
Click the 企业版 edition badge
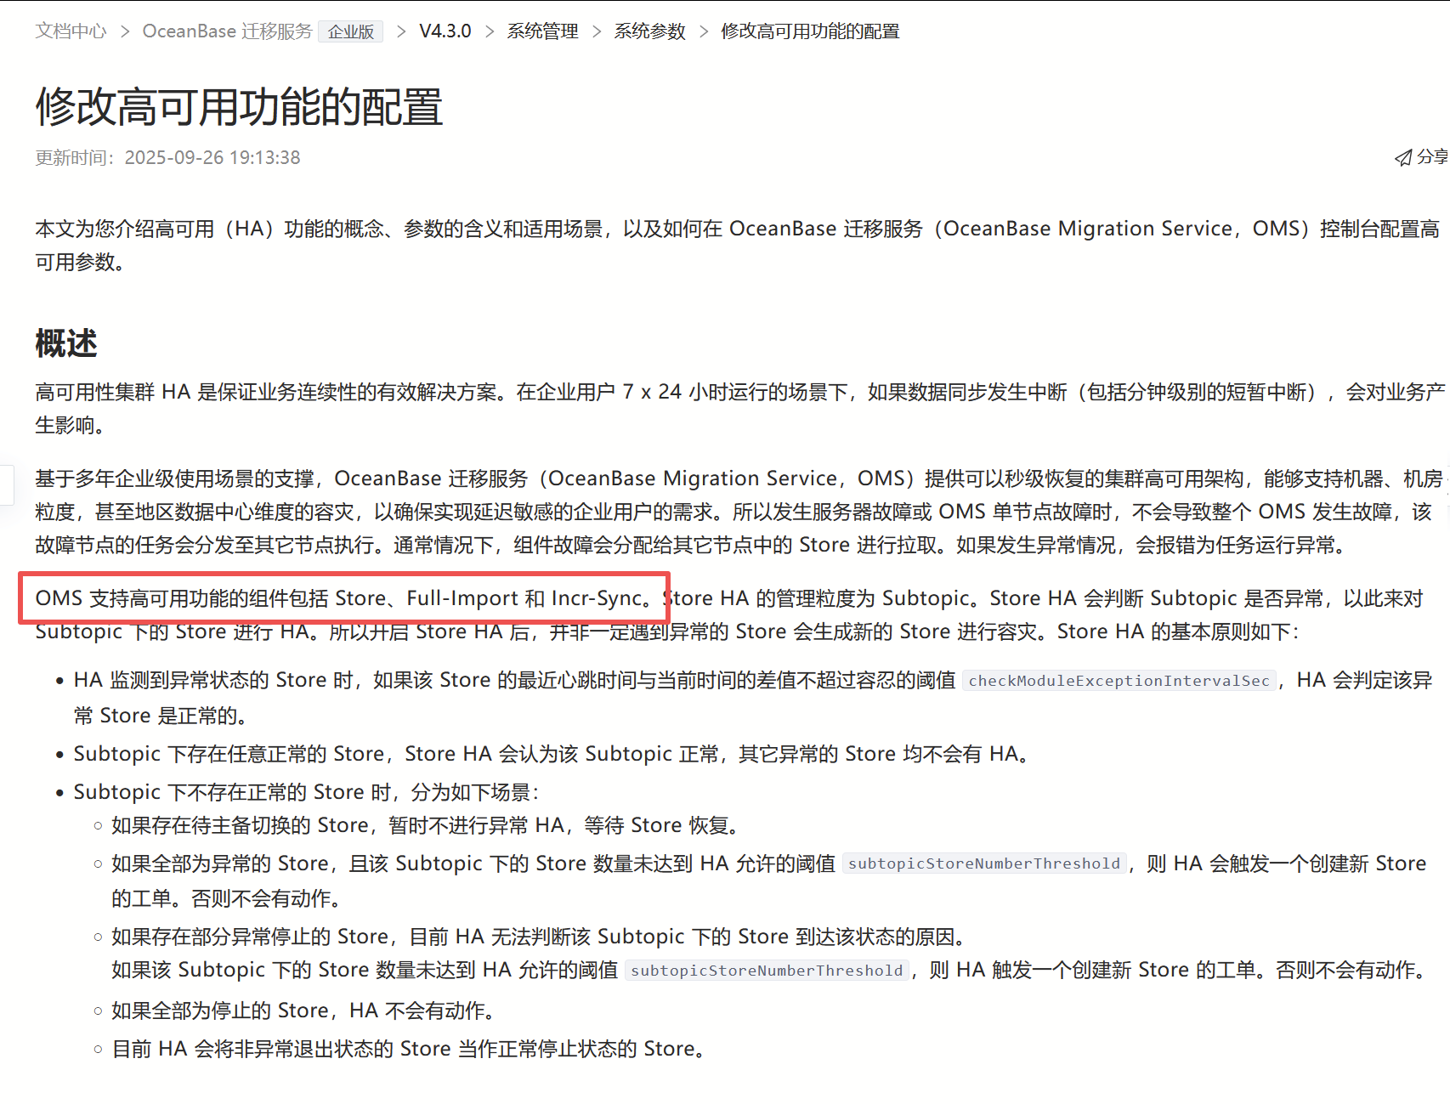coord(351,32)
